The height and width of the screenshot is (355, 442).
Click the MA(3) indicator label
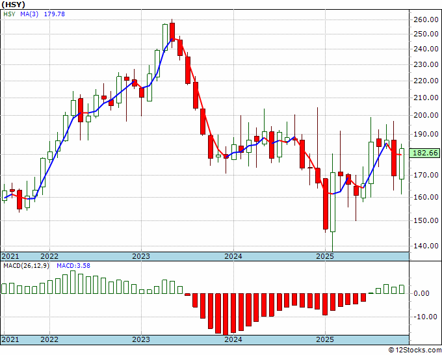[29, 14]
